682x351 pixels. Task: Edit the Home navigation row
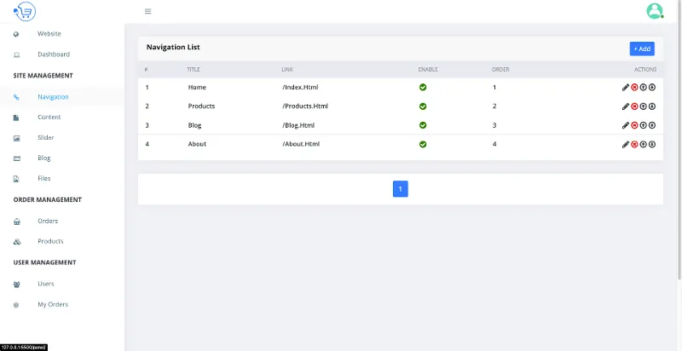click(x=626, y=88)
